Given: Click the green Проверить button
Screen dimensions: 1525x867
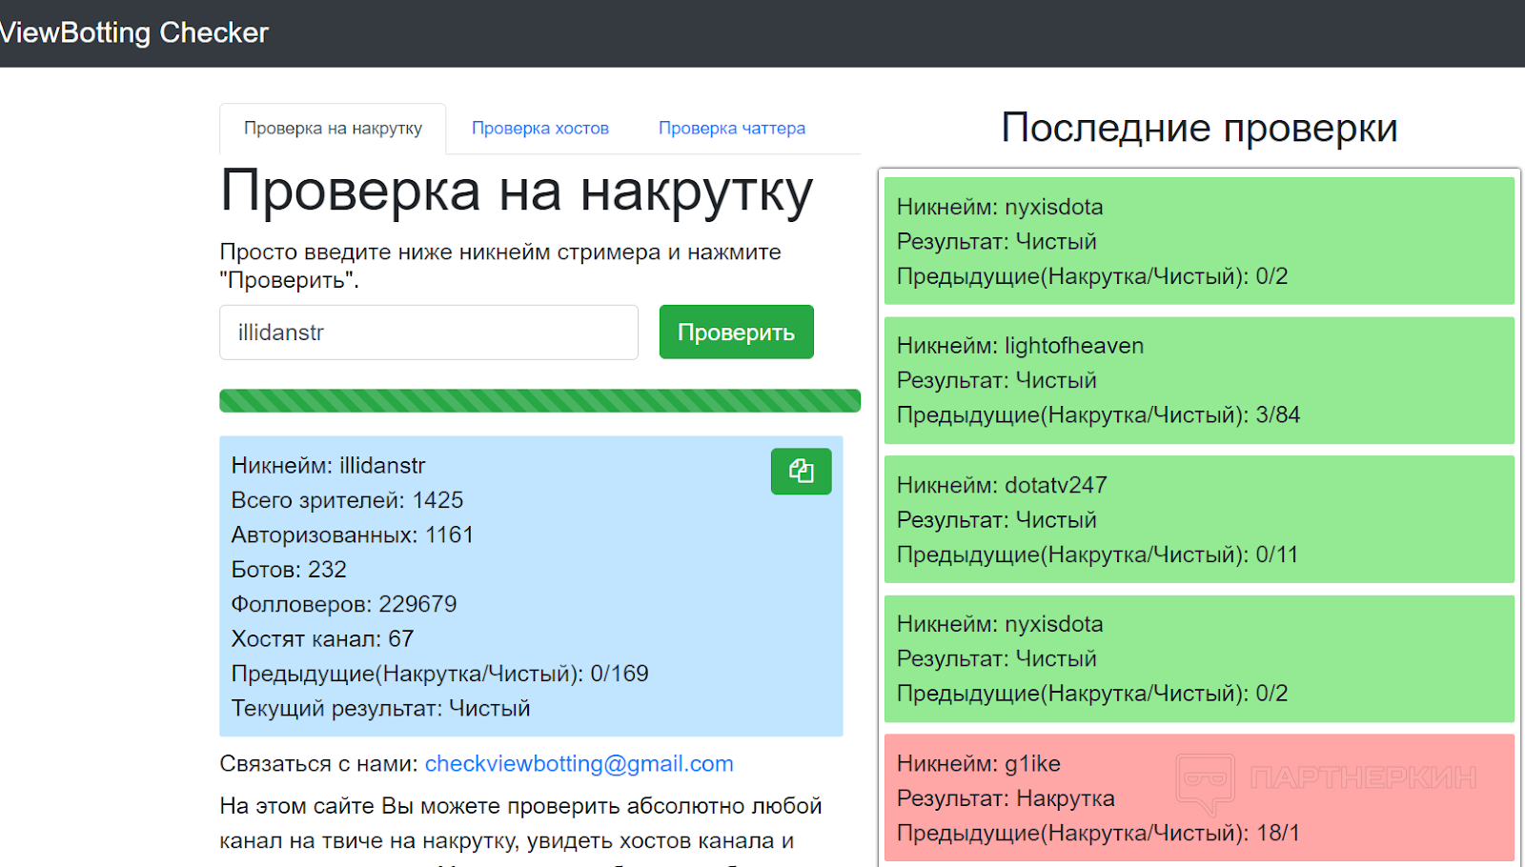Looking at the screenshot, I should pos(736,332).
